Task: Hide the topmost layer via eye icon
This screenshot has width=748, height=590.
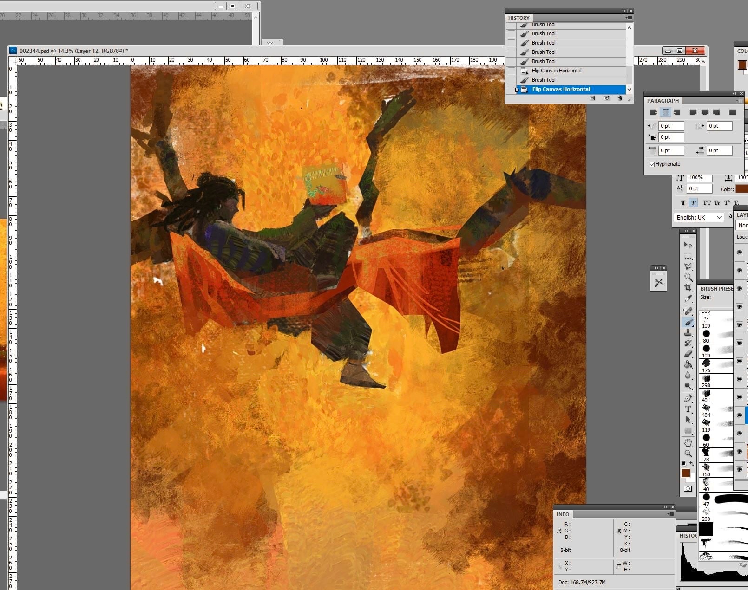Action: (x=739, y=252)
